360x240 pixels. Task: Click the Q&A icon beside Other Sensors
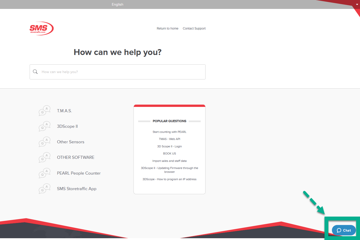coord(45,142)
